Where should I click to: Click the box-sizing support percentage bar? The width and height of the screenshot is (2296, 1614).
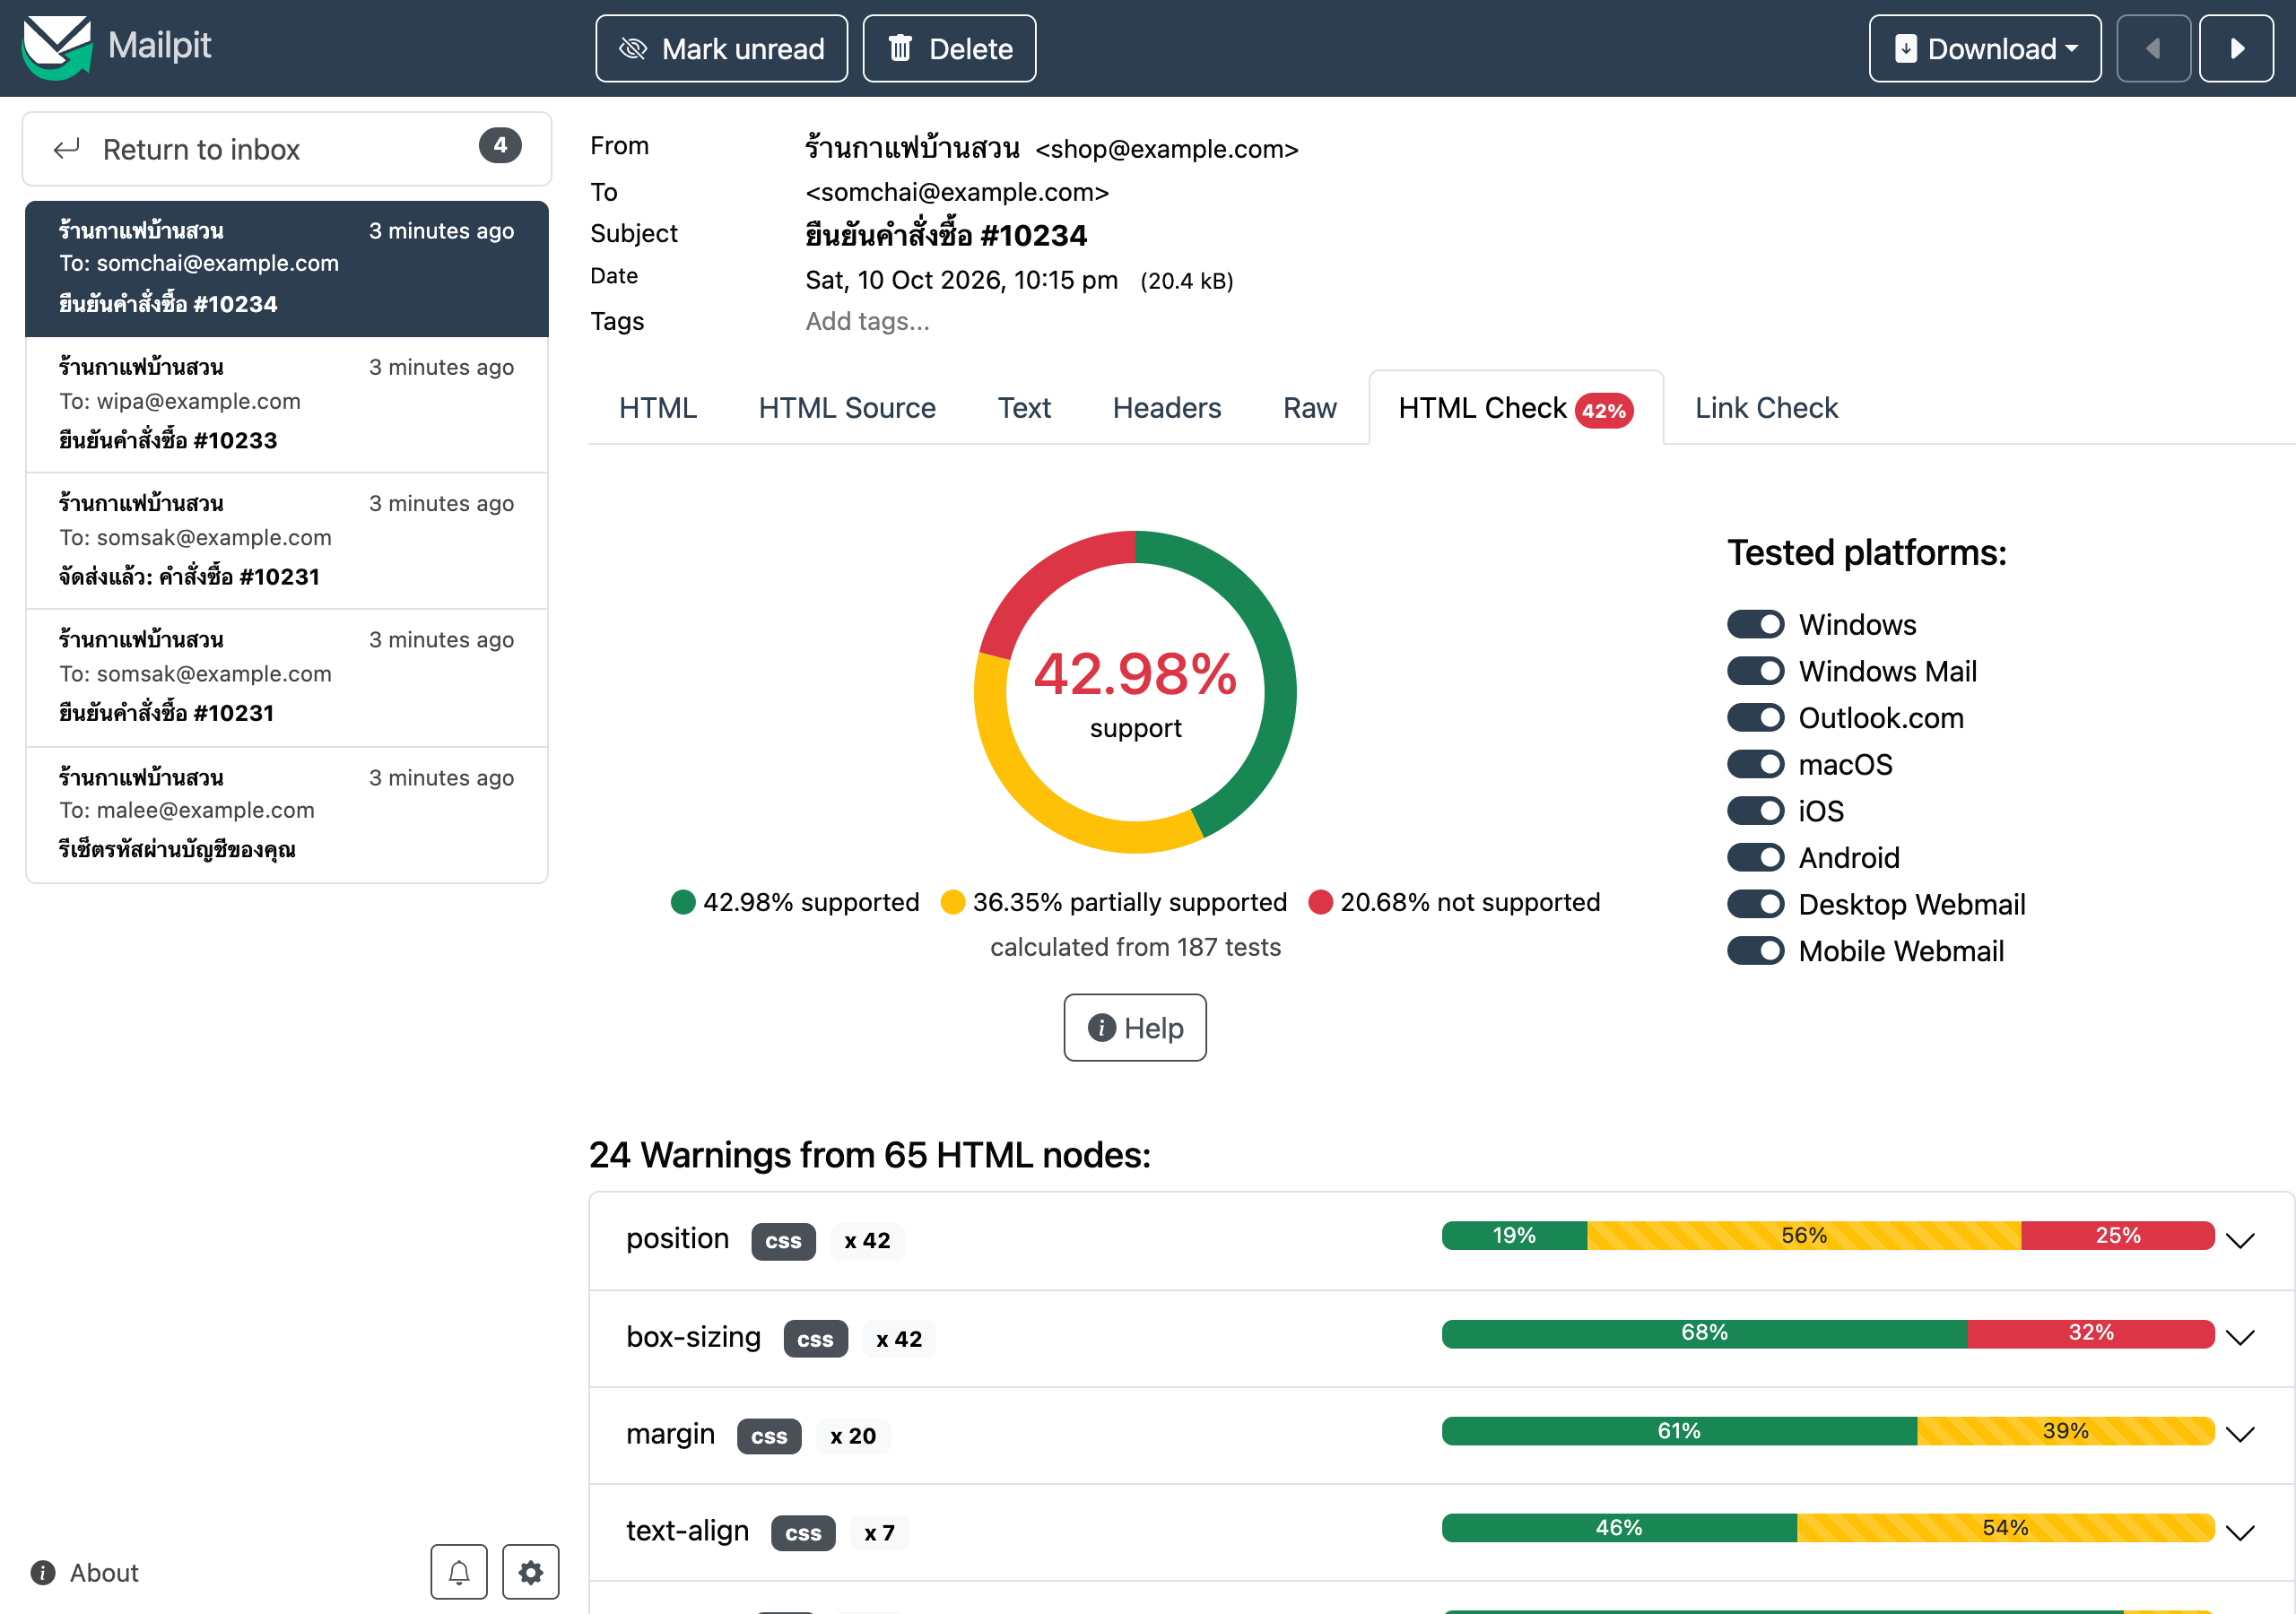[x=1828, y=1333]
